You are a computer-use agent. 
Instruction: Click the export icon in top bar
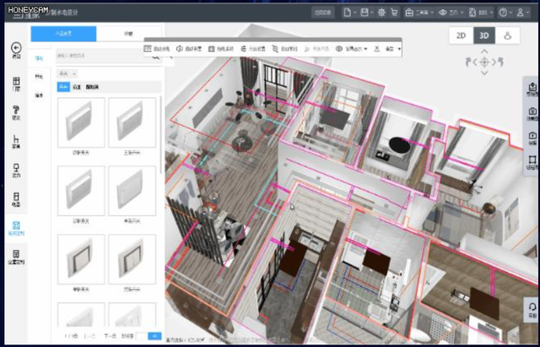pyautogui.click(x=472, y=13)
